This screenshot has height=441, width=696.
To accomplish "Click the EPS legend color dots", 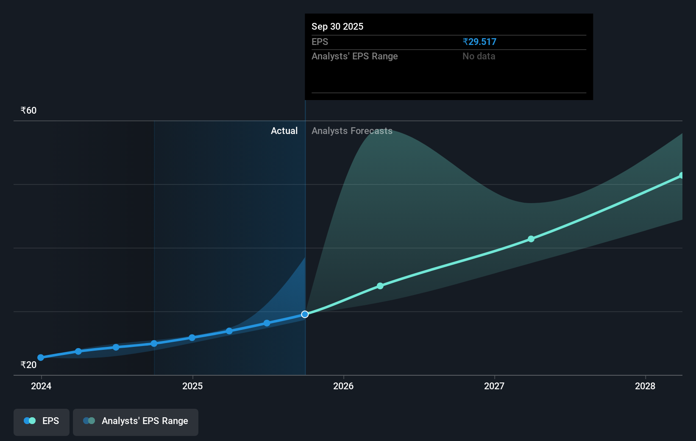I will (30, 421).
